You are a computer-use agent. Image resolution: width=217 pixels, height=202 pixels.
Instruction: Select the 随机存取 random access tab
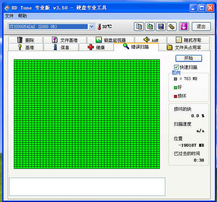pos(188,40)
